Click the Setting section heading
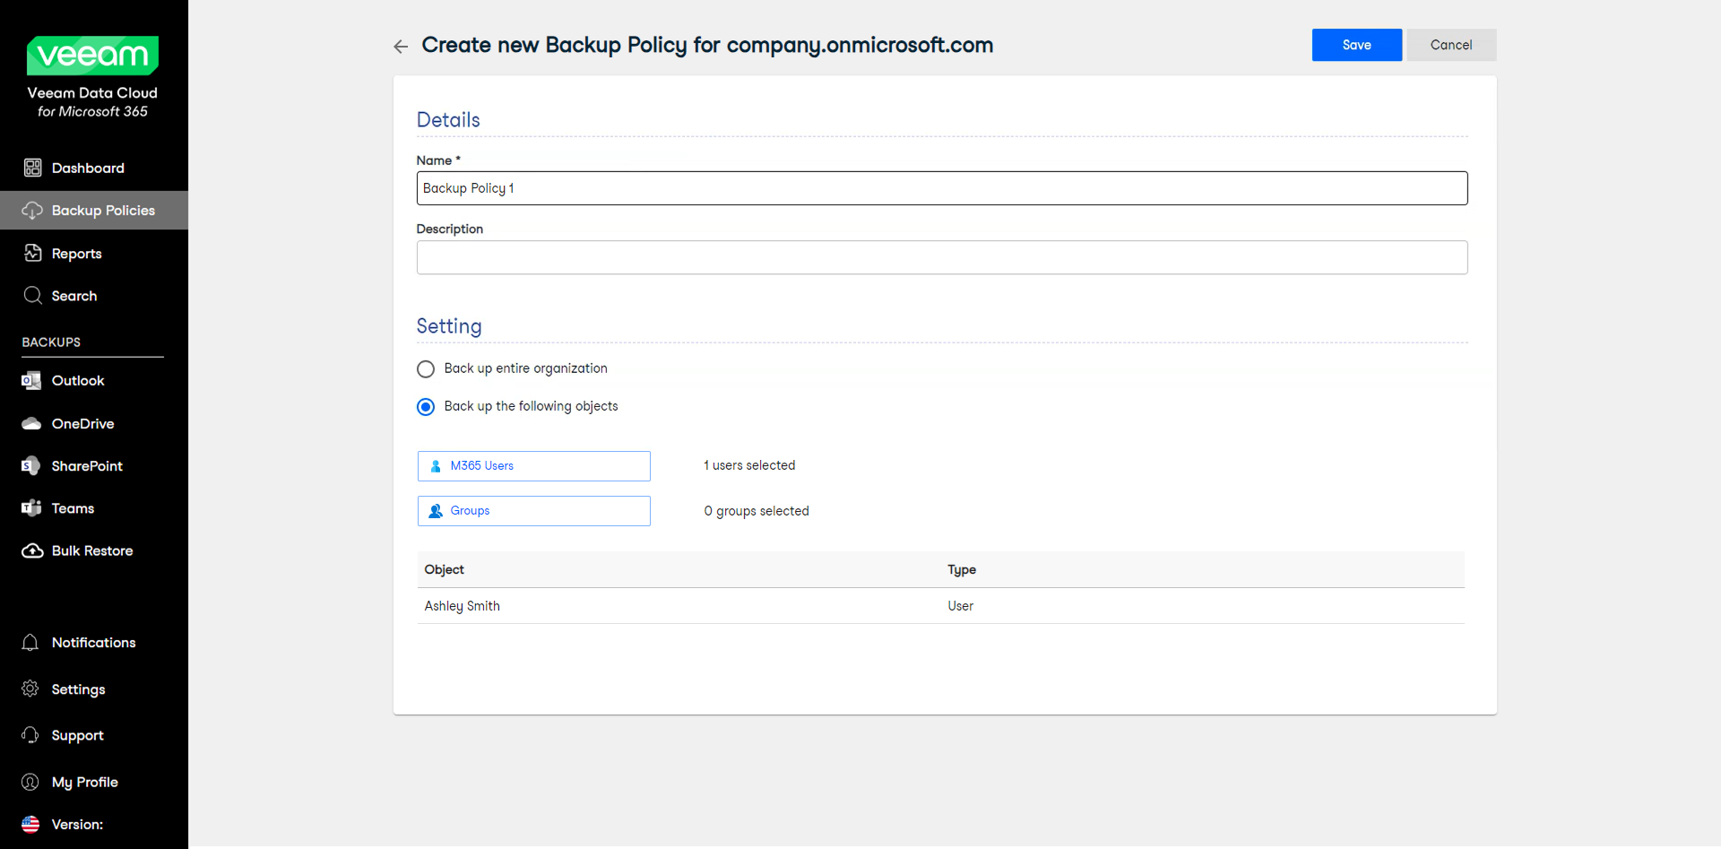Viewport: 1721px width, 849px height. [449, 326]
